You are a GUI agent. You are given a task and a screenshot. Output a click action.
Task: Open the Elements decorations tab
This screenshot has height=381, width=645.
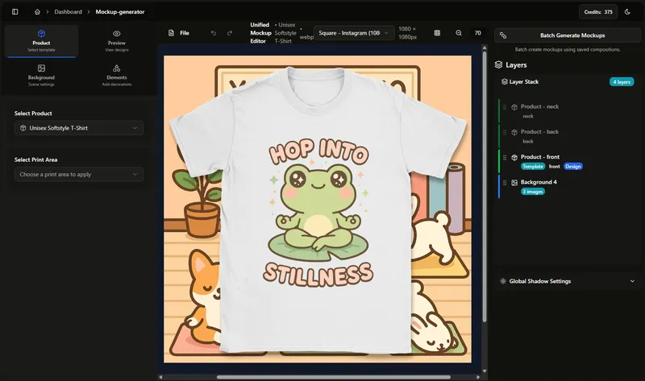click(x=117, y=75)
